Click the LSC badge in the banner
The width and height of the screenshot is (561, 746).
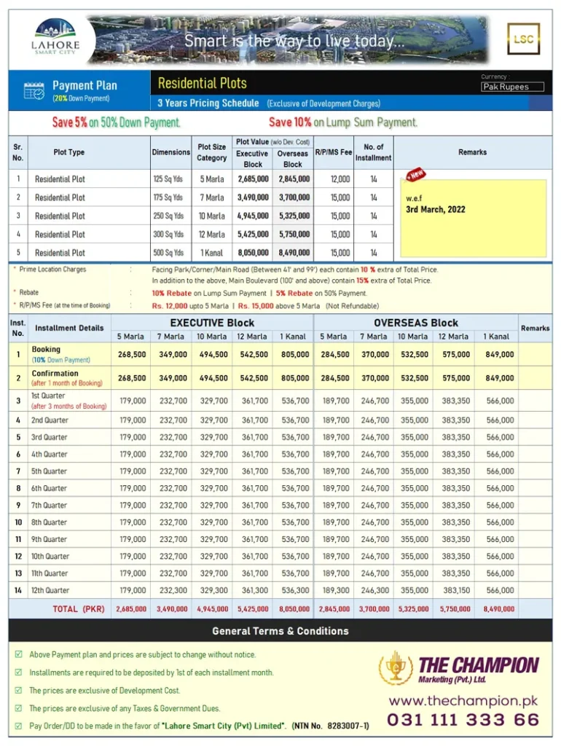[523, 40]
